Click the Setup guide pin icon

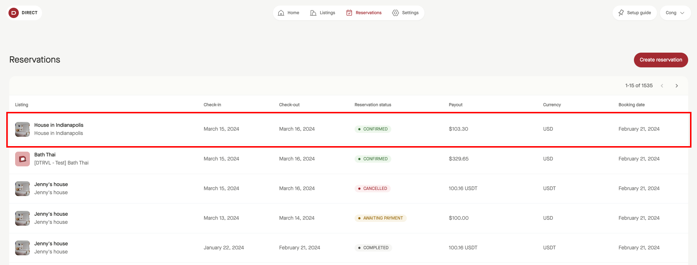click(621, 13)
